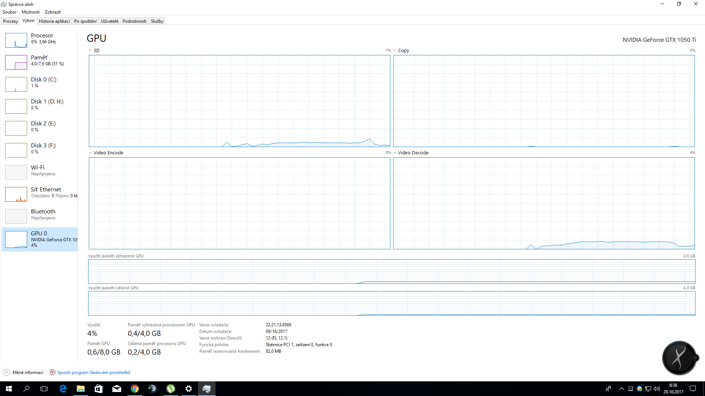705x396 pixels.
Task: Select the Bluetooth entry in sidebar
Action: 43,212
